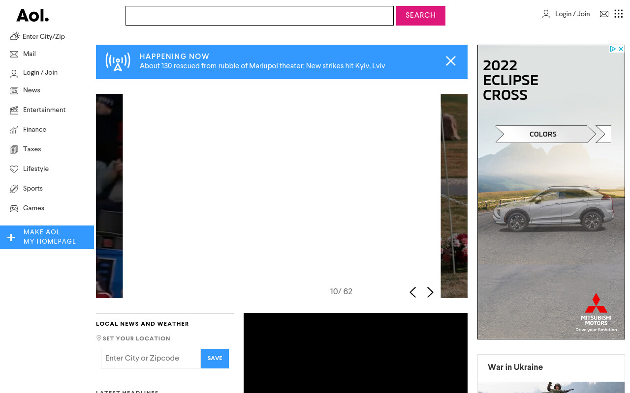Click the War in Ukraine photo thumbnail
This screenshot has width=630, height=393.
pyautogui.click(x=551, y=388)
